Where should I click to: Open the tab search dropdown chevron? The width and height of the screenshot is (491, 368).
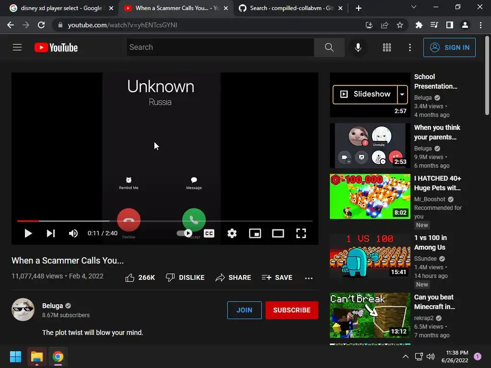pos(414,7)
